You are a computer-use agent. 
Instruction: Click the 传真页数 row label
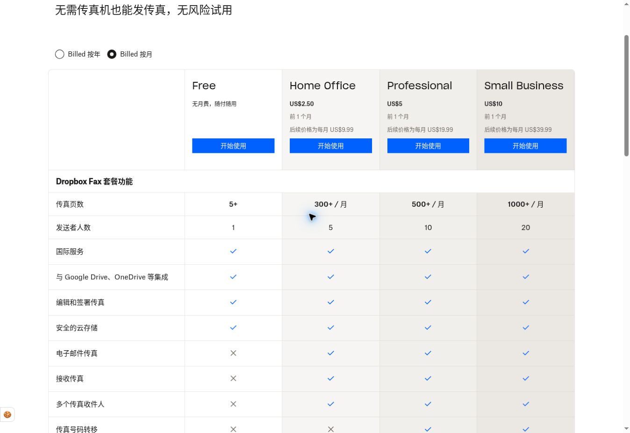coord(70,204)
